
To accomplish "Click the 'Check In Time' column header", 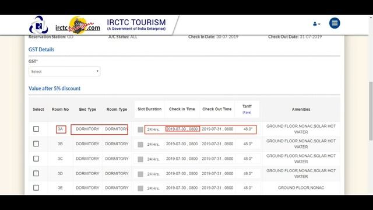I will click(x=182, y=109).
